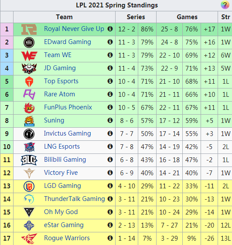
Task: Click the Top Esports orange logo
Action: click(x=29, y=82)
